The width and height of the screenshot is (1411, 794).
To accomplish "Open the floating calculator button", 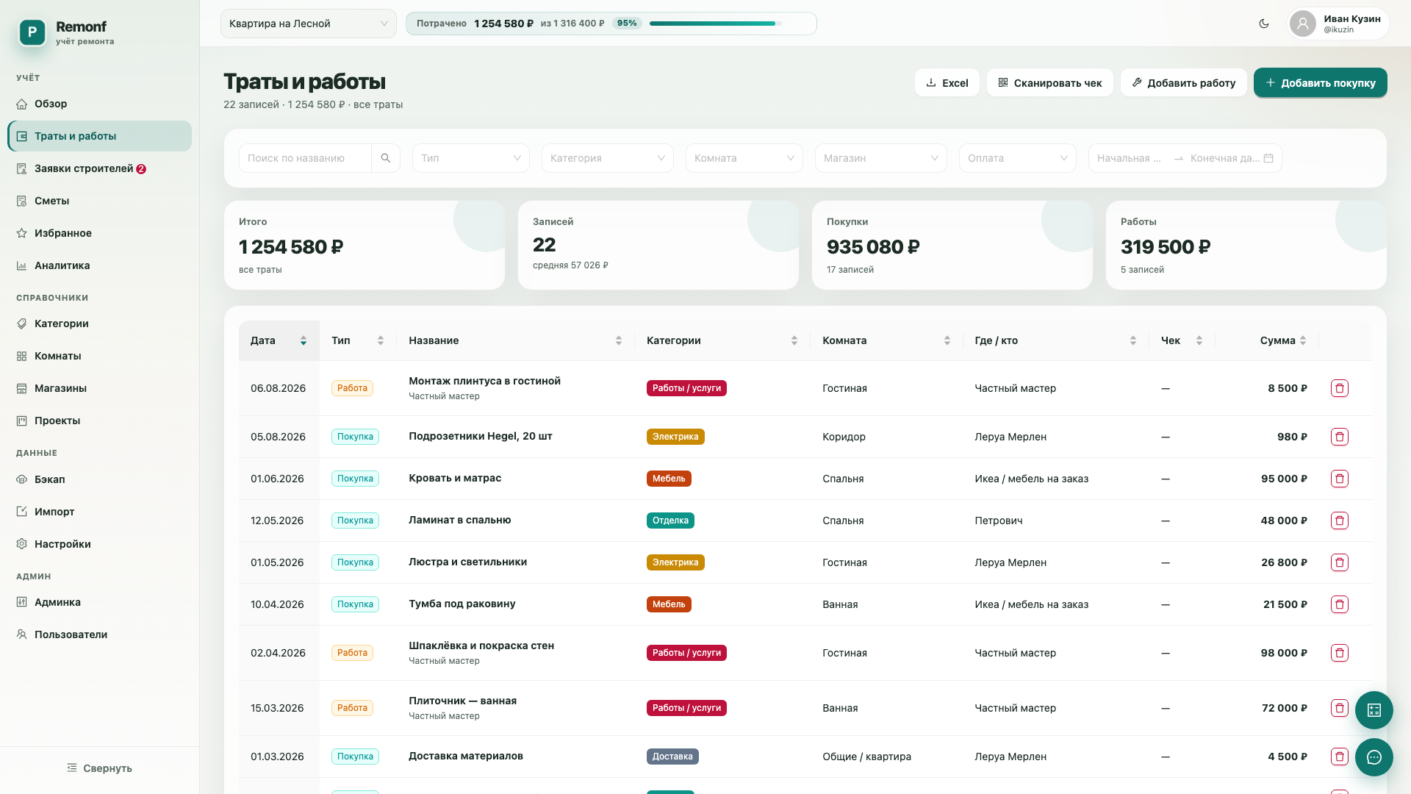I will pos(1374,710).
